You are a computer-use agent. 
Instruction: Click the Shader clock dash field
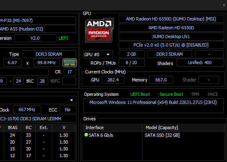coord(209,80)
